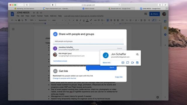The width and height of the screenshot is (187, 105).
Task: Open the highlight color picker
Action: [x=91, y=20]
